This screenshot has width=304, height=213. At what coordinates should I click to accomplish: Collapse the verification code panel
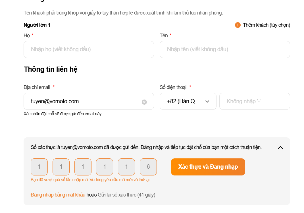(280, 148)
